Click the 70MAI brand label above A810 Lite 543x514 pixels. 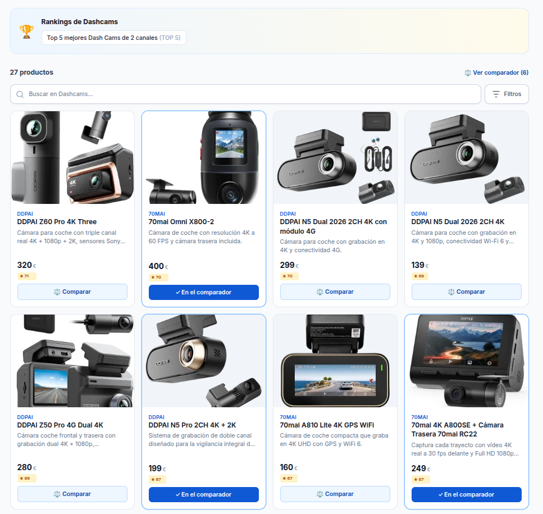click(288, 417)
